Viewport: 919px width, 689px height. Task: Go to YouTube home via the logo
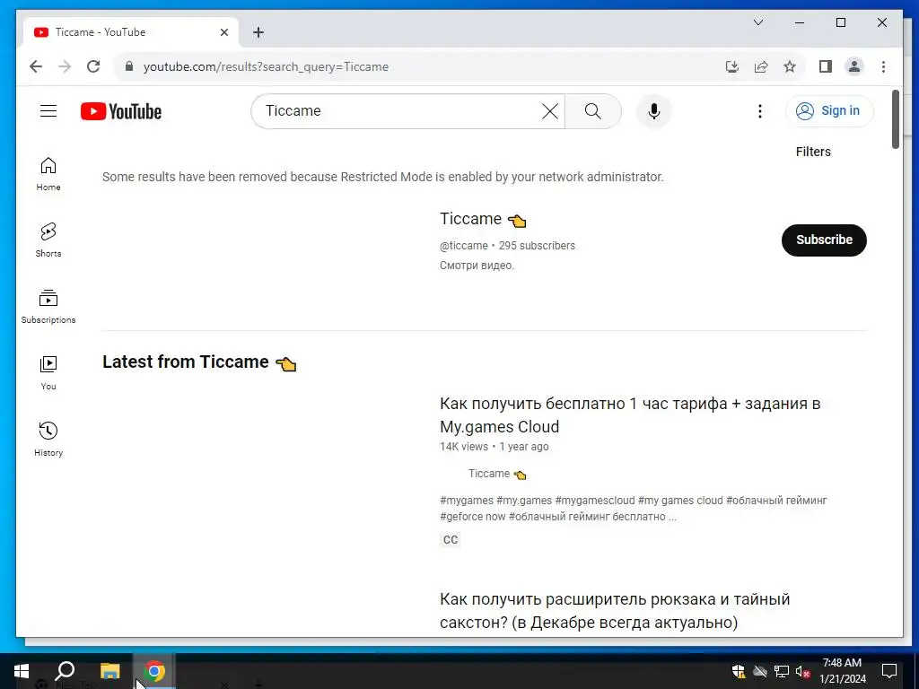coord(121,111)
